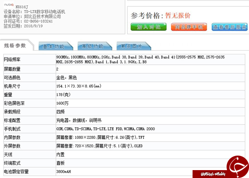
Task: Click outer screen 720×1520 OLED value
Action: pyautogui.click(x=100, y=146)
